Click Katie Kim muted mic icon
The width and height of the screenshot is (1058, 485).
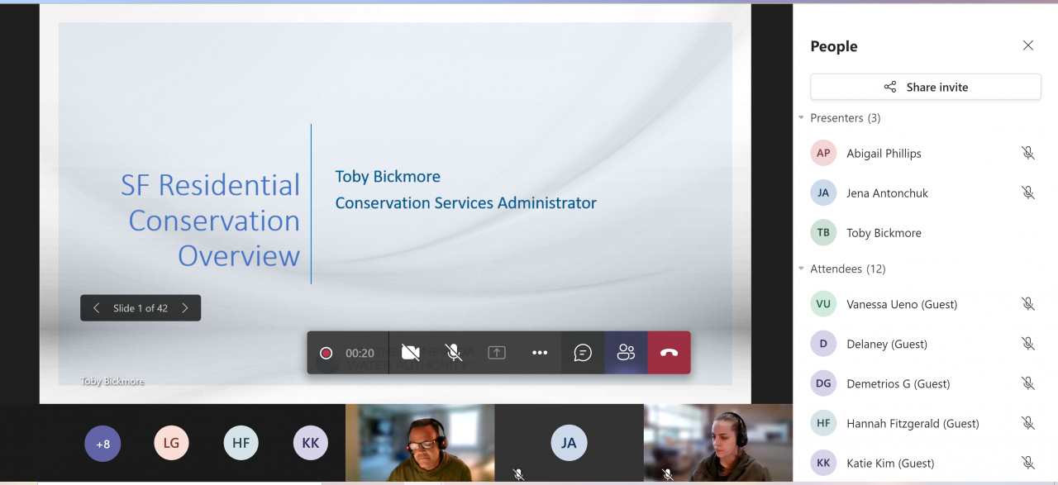1028,463
